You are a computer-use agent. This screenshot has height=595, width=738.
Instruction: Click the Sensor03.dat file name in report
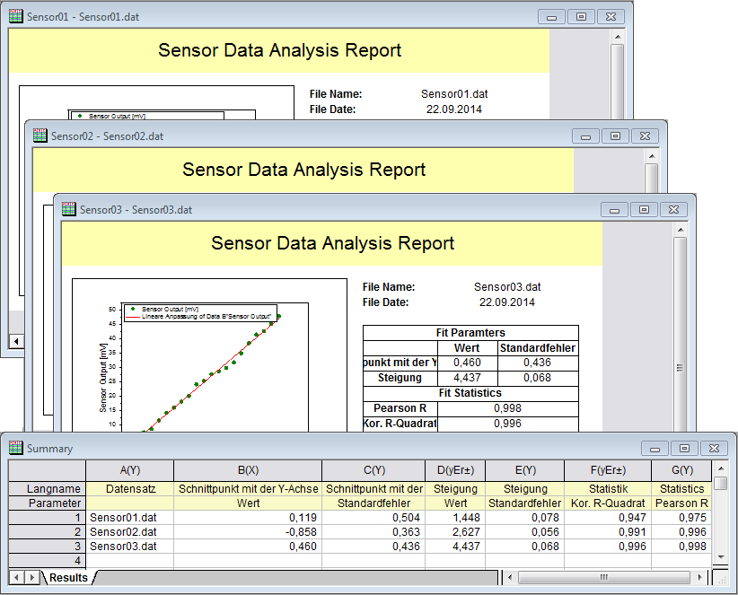click(x=507, y=287)
